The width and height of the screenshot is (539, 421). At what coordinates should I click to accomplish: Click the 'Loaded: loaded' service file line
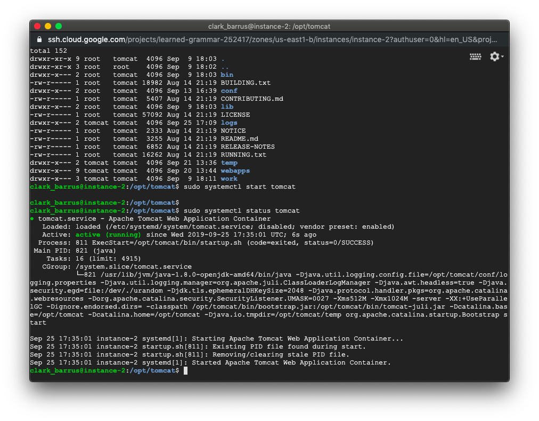point(218,226)
